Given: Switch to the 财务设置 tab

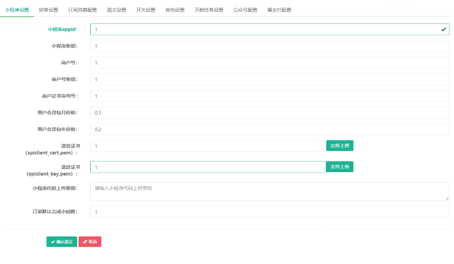Looking at the screenshot, I should click(x=48, y=10).
